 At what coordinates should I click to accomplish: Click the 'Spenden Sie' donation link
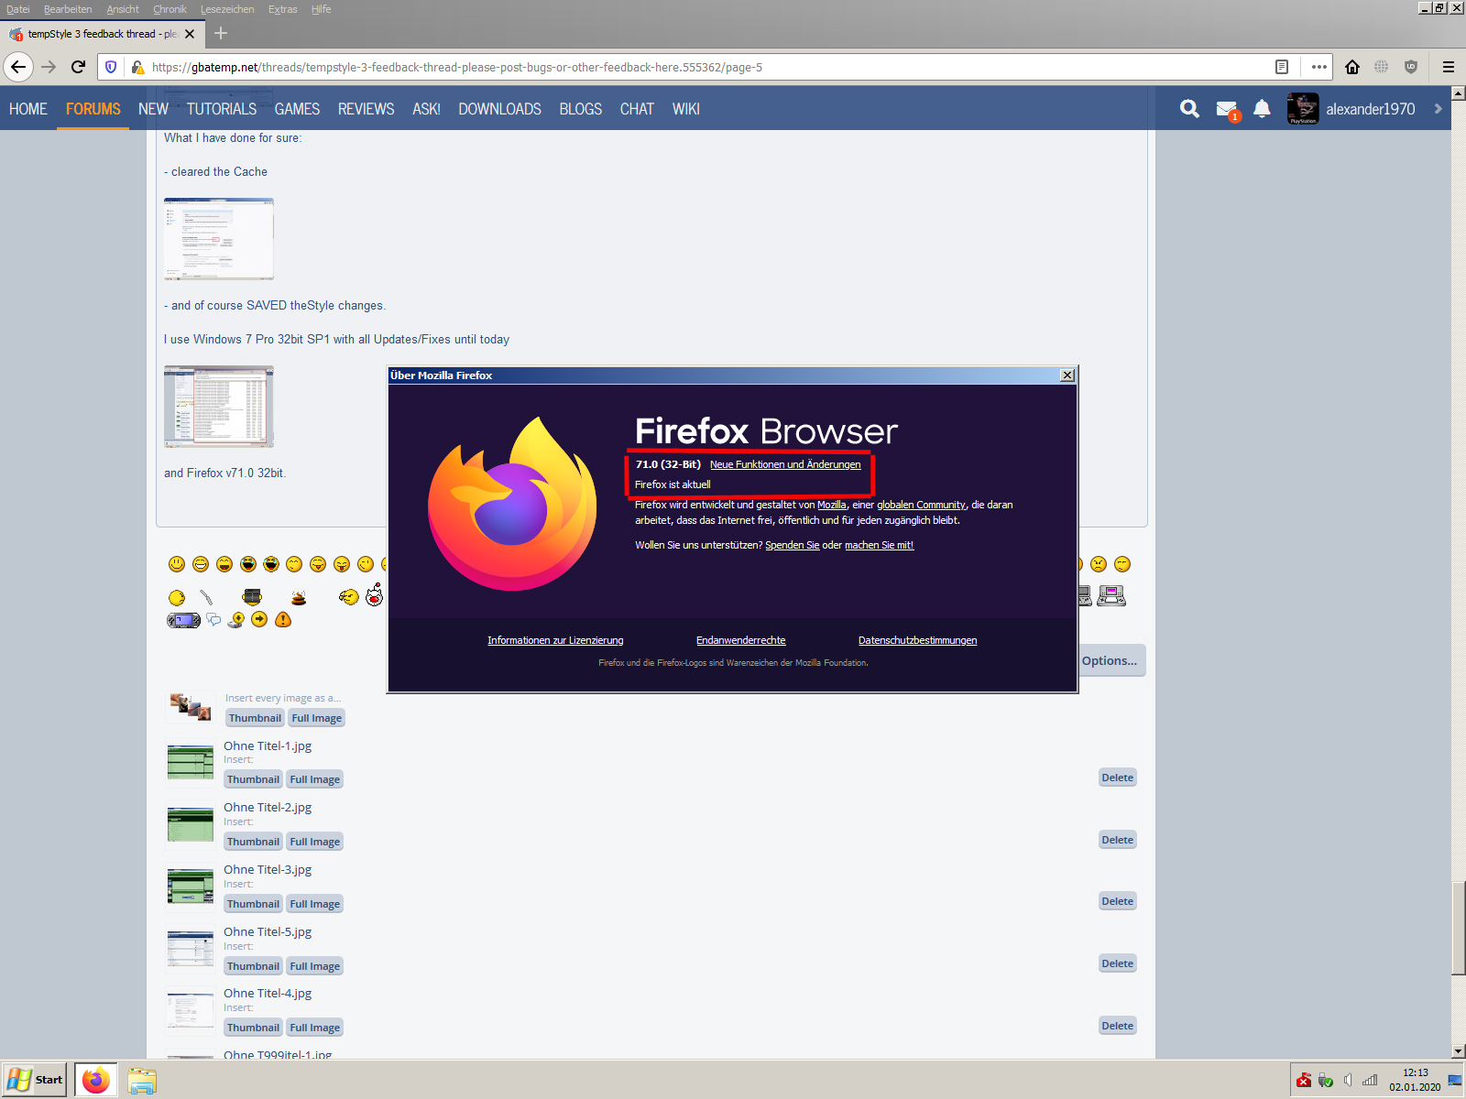793,545
